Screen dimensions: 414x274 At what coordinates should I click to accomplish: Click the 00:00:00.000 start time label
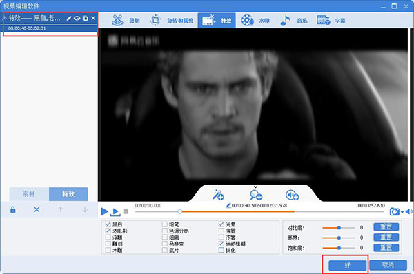point(148,205)
